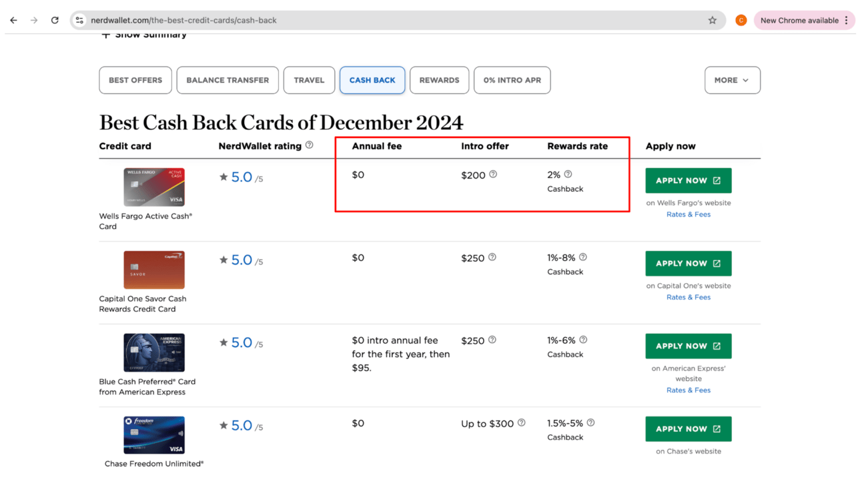The height and width of the screenshot is (477, 862).
Task: Click the Wells Fargo Active Cash Card name
Action: coord(145,221)
